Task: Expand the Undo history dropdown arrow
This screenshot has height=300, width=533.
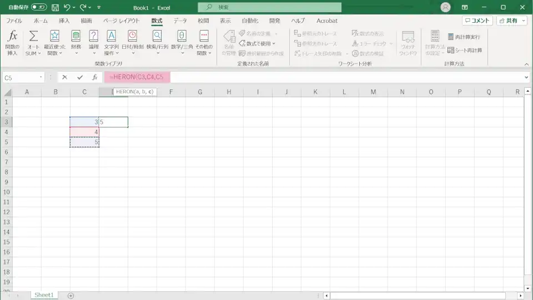Action: [74, 7]
